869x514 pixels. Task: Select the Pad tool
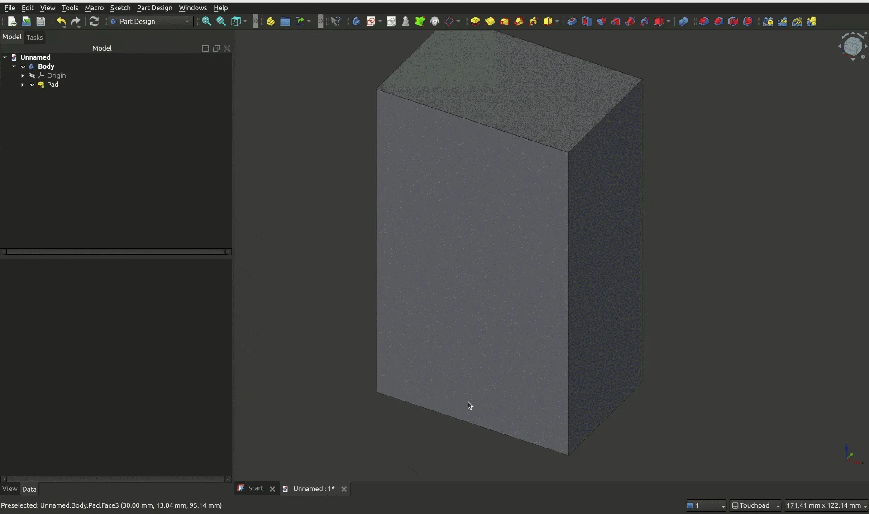(x=475, y=21)
